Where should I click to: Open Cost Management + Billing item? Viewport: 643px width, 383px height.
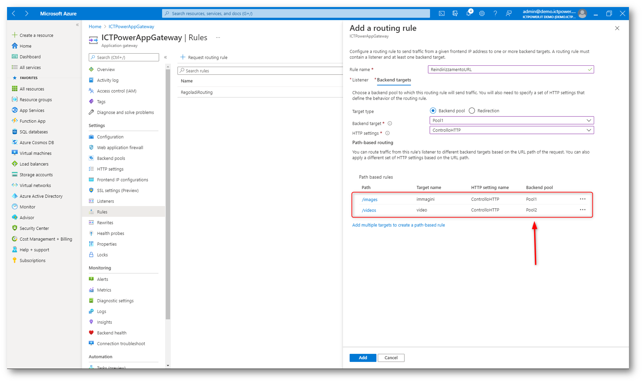[46, 239]
